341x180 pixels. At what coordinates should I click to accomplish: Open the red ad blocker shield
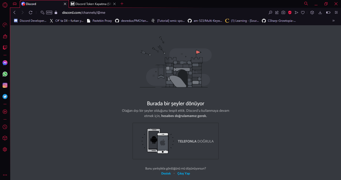[290, 12]
